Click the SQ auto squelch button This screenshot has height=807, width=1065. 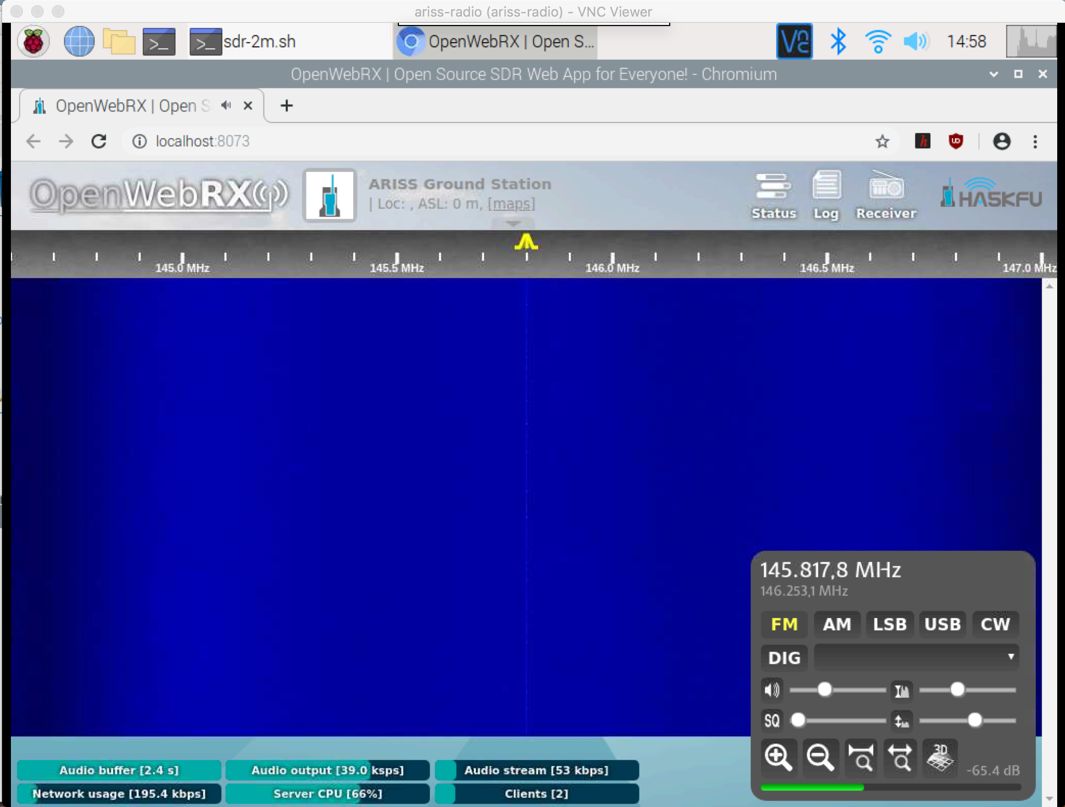pos(772,720)
